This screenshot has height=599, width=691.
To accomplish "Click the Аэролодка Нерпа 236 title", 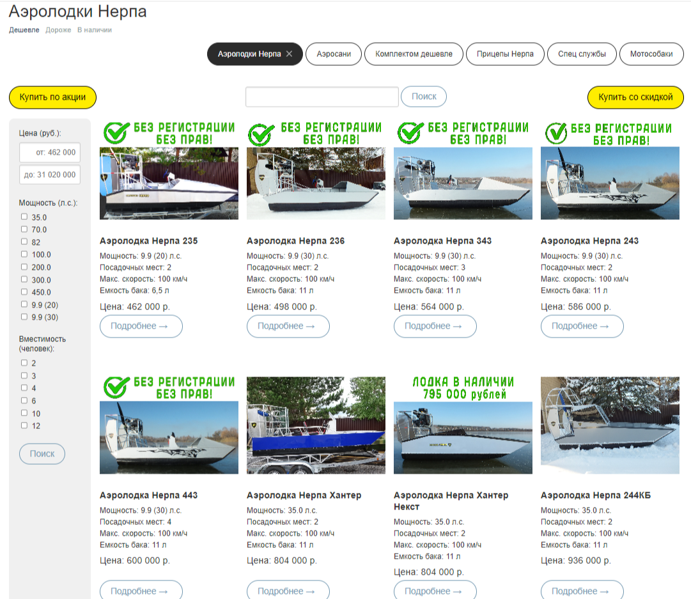I will point(296,240).
